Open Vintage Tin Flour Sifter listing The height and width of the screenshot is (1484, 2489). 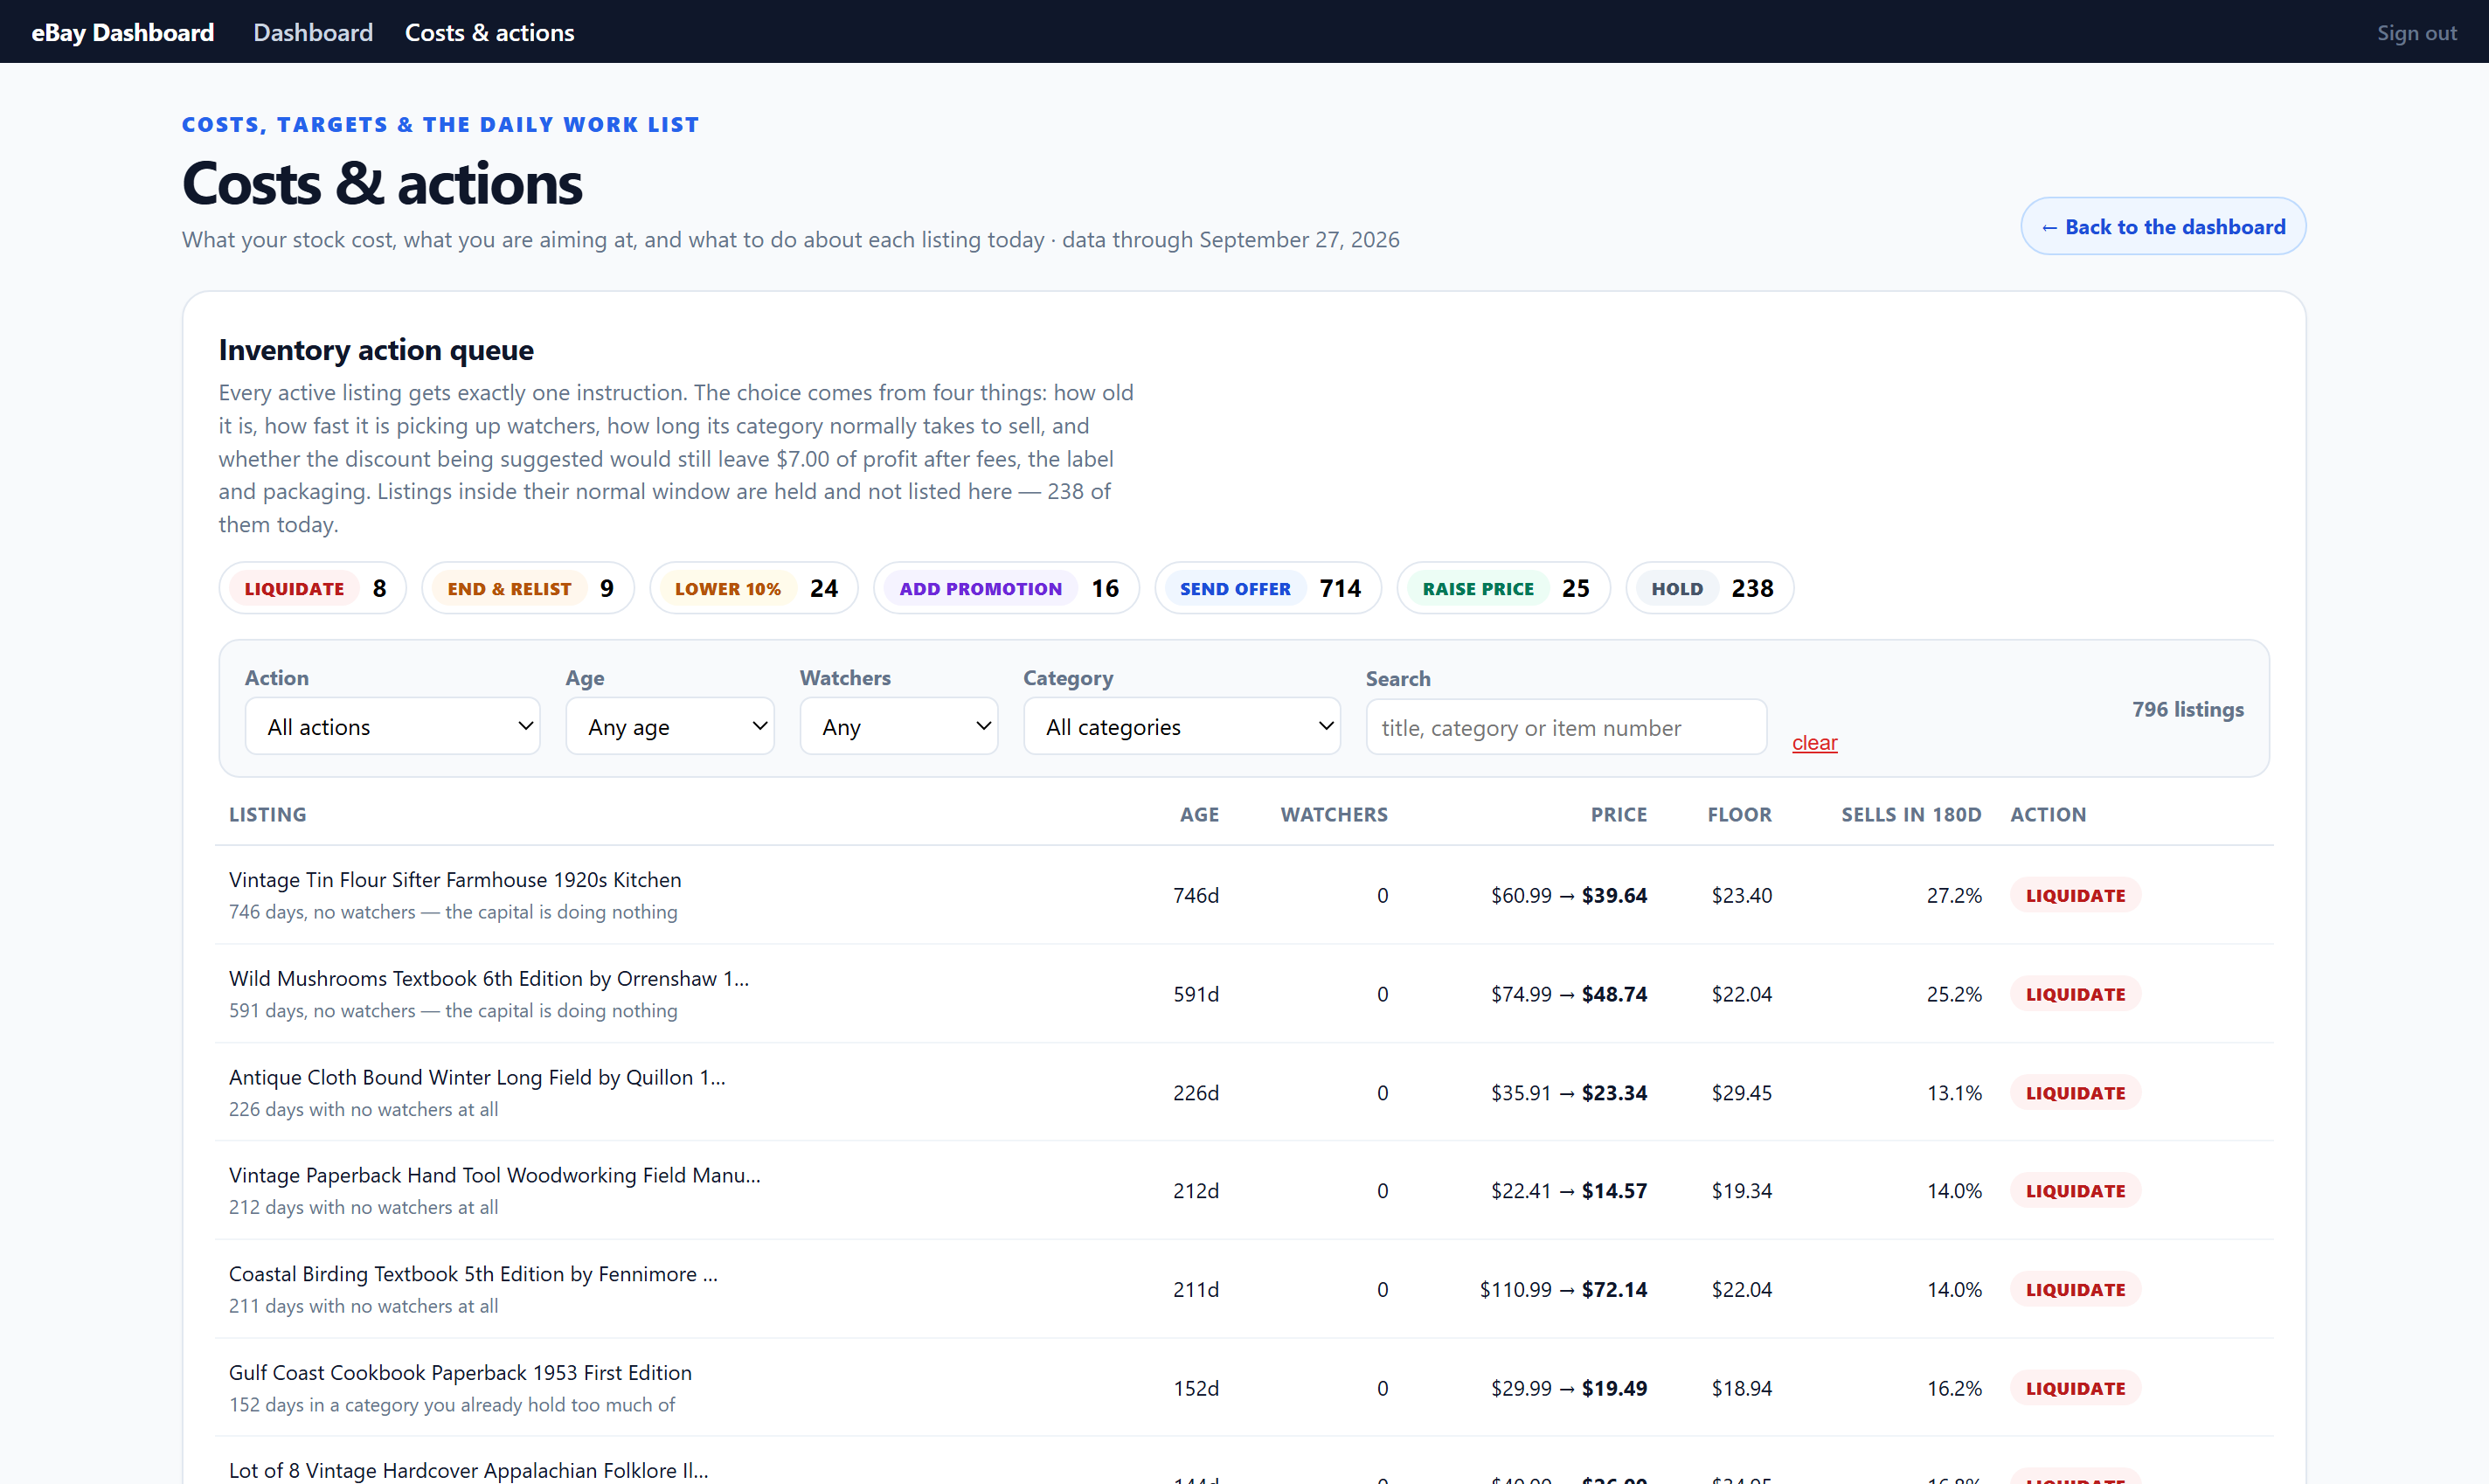coord(455,879)
